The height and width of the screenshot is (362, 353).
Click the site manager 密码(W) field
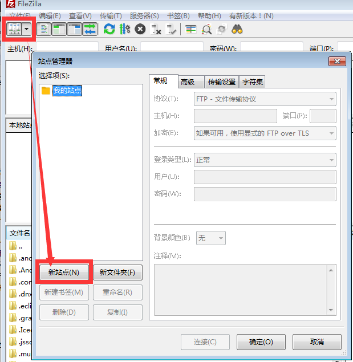pyautogui.click(x=265, y=194)
